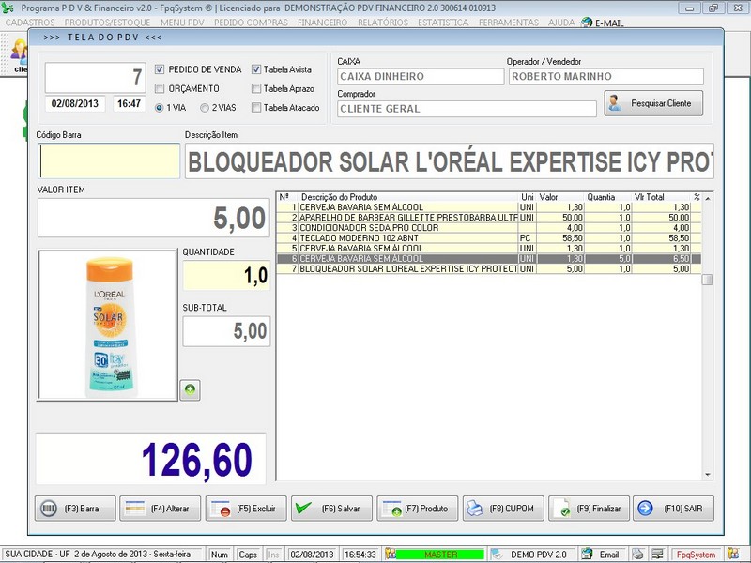Select row 5 CERVEJA BAVARIA SEM ÁLCOOL
Screen dimensions: 751x563
coord(489,249)
